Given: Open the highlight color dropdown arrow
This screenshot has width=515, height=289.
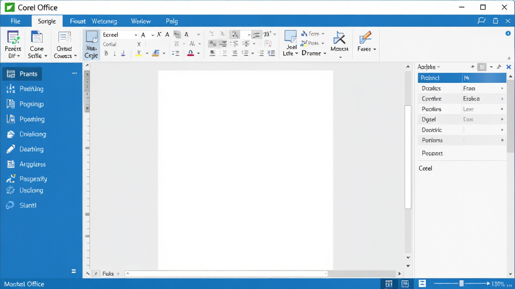Looking at the screenshot, I should coord(147,53).
